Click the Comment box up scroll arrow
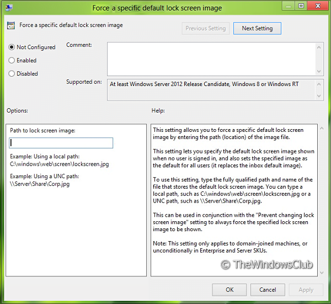 [319, 47]
